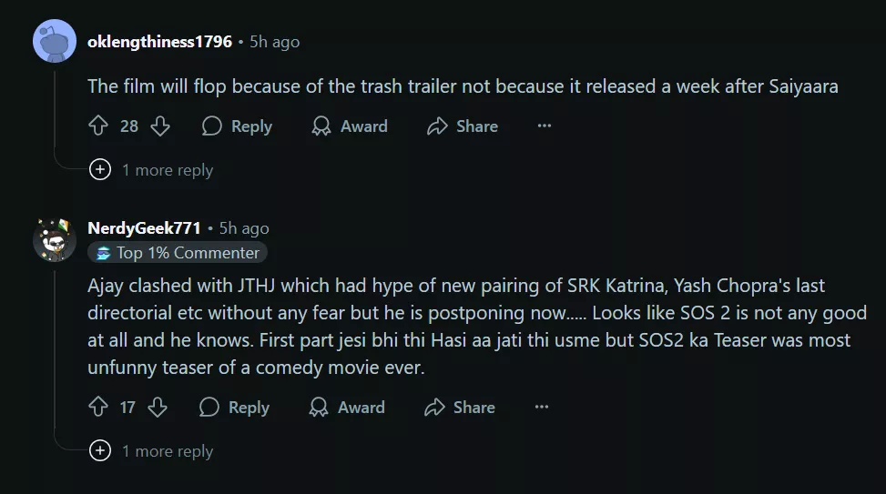Upvote oklengthiness1796's comment
This screenshot has width=886, height=494.
point(98,126)
